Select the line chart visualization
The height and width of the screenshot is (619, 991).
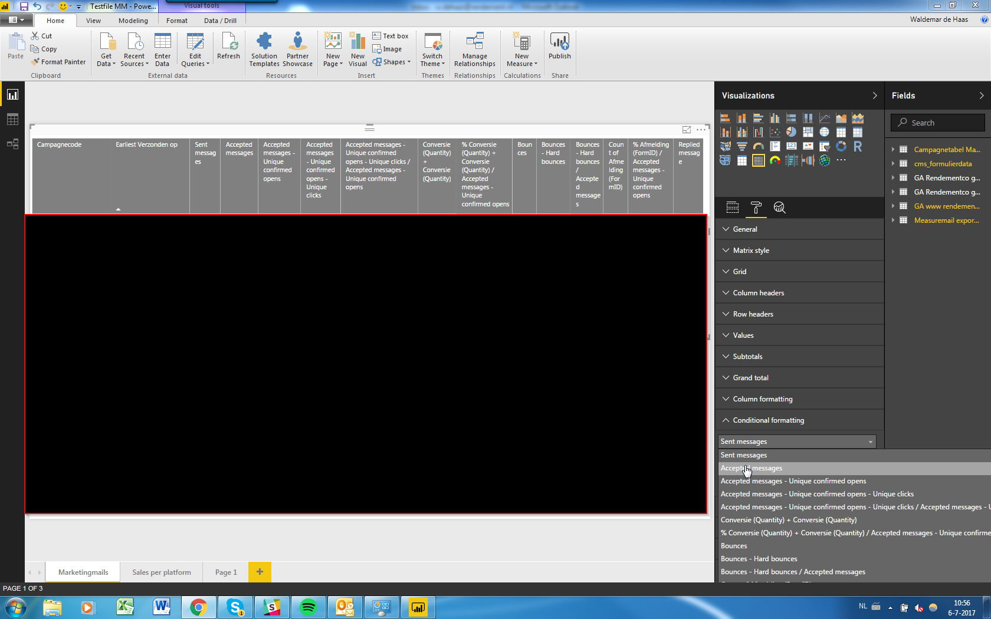[824, 118]
